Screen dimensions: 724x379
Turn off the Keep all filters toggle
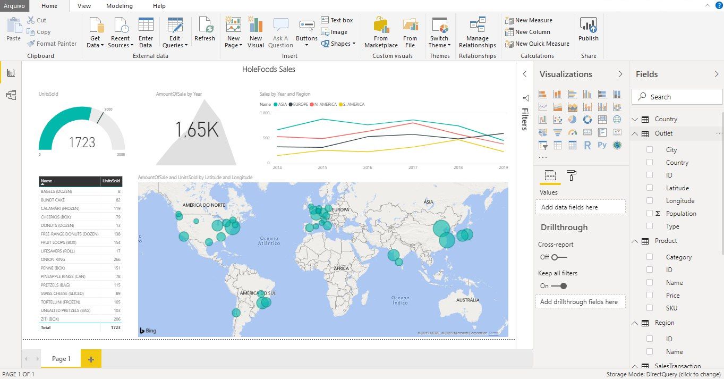559,286
